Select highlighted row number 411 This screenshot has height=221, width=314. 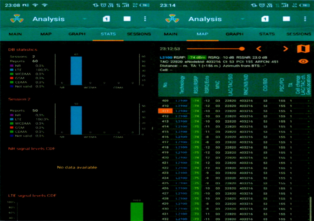(165, 111)
